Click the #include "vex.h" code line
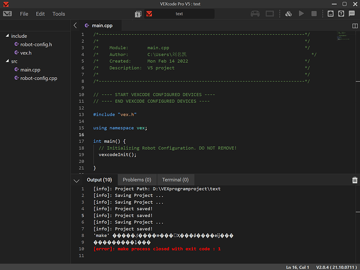This screenshot has width=360, height=270. [x=115, y=114]
